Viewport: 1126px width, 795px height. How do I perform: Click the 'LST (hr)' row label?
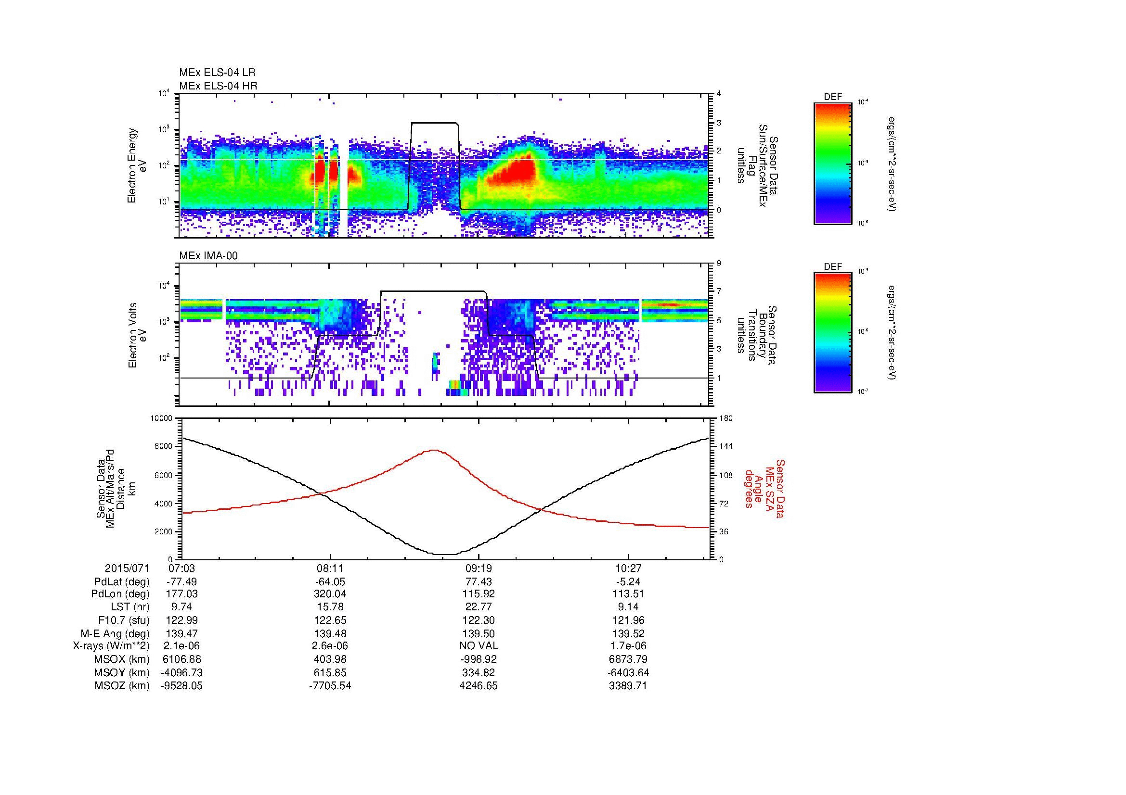[130, 608]
